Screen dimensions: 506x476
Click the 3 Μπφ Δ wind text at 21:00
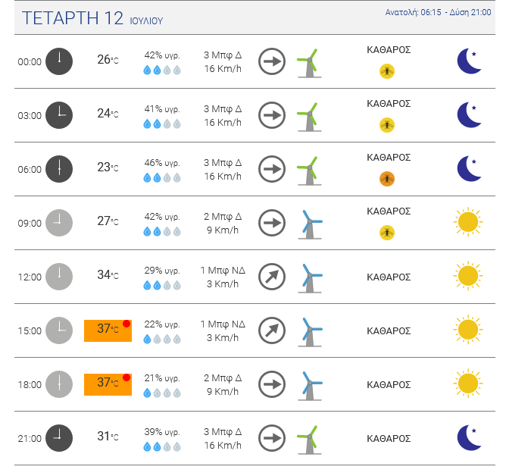coord(223,431)
